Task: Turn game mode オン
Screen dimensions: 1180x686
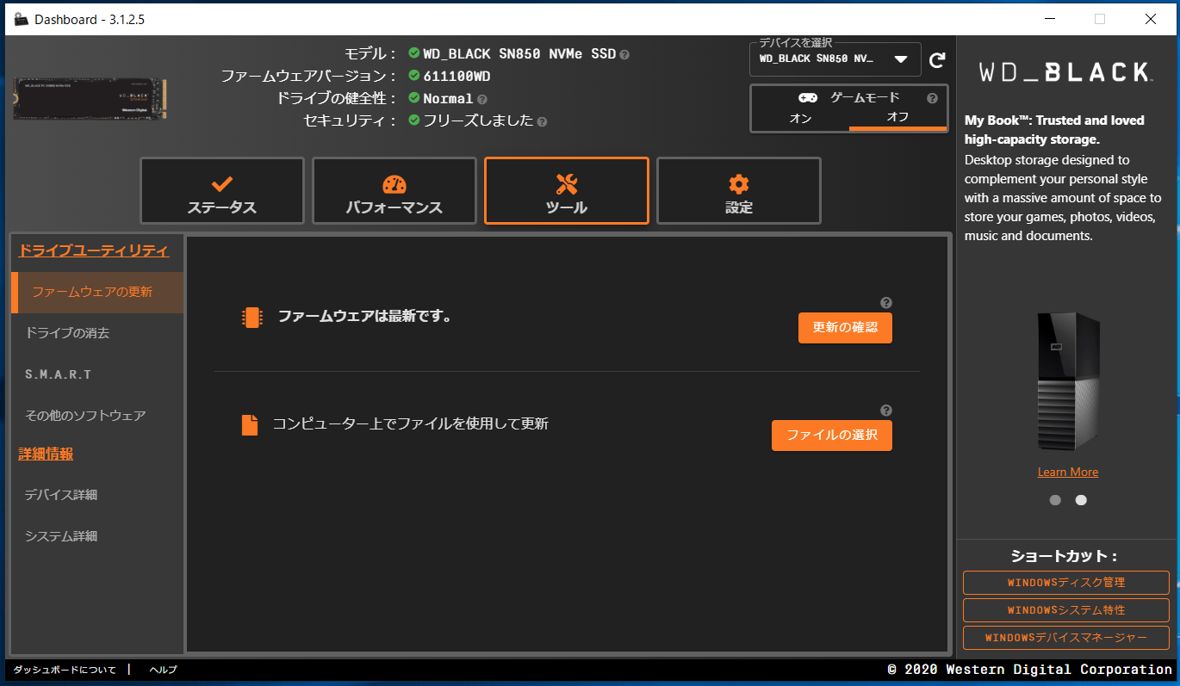Action: pyautogui.click(x=800, y=118)
